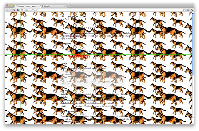199x131 pixels.
Task: Open a new tab with the new-tab button
Action: pos(68,6)
